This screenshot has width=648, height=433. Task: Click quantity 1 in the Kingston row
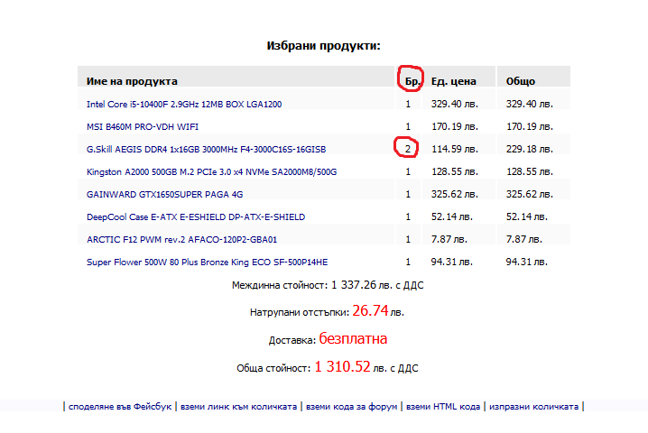[x=408, y=171]
